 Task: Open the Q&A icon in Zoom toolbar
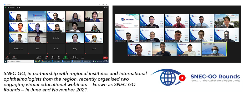pos(46,57)
